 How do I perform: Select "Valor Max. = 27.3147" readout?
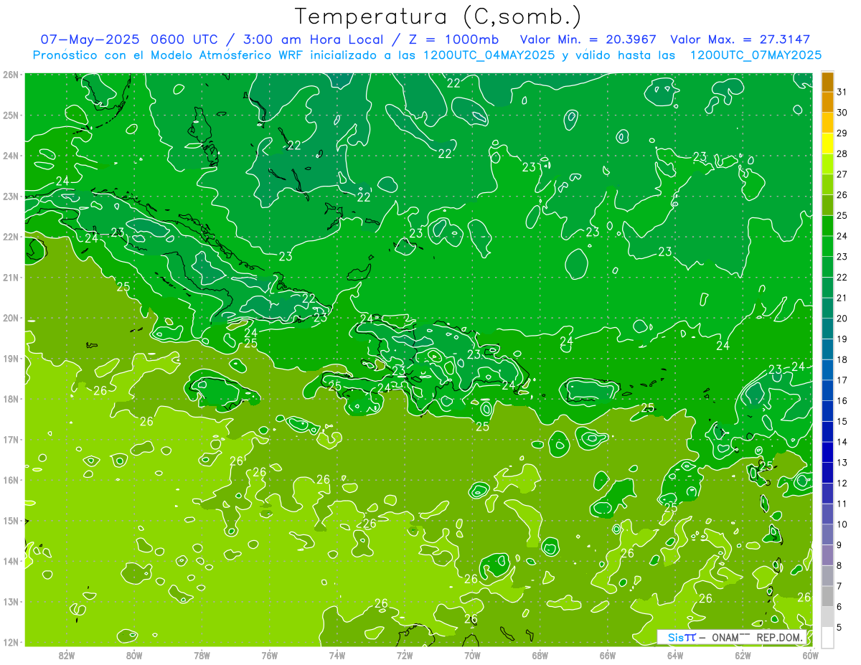pos(740,39)
